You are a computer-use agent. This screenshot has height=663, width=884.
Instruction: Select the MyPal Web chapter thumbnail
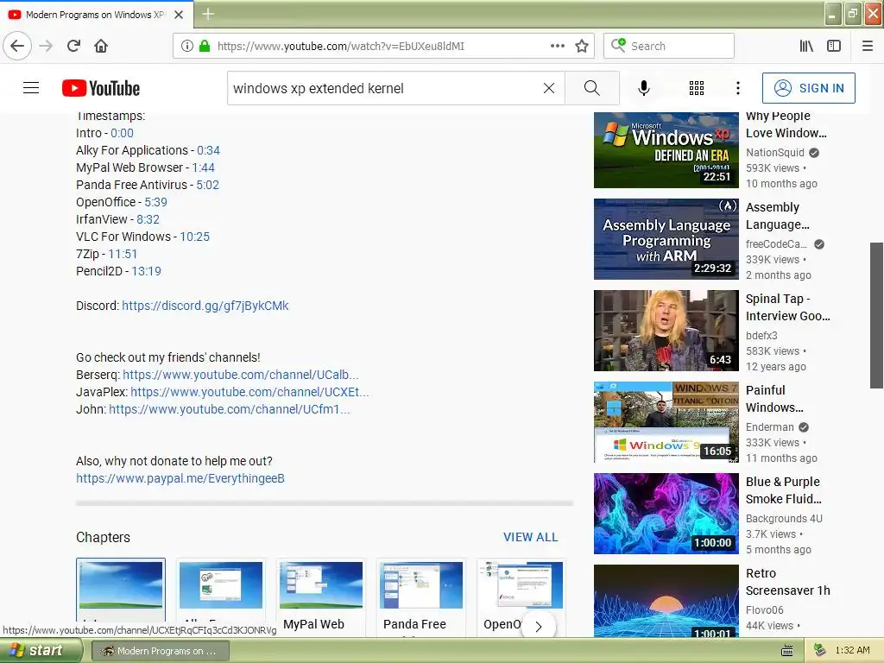point(321,586)
